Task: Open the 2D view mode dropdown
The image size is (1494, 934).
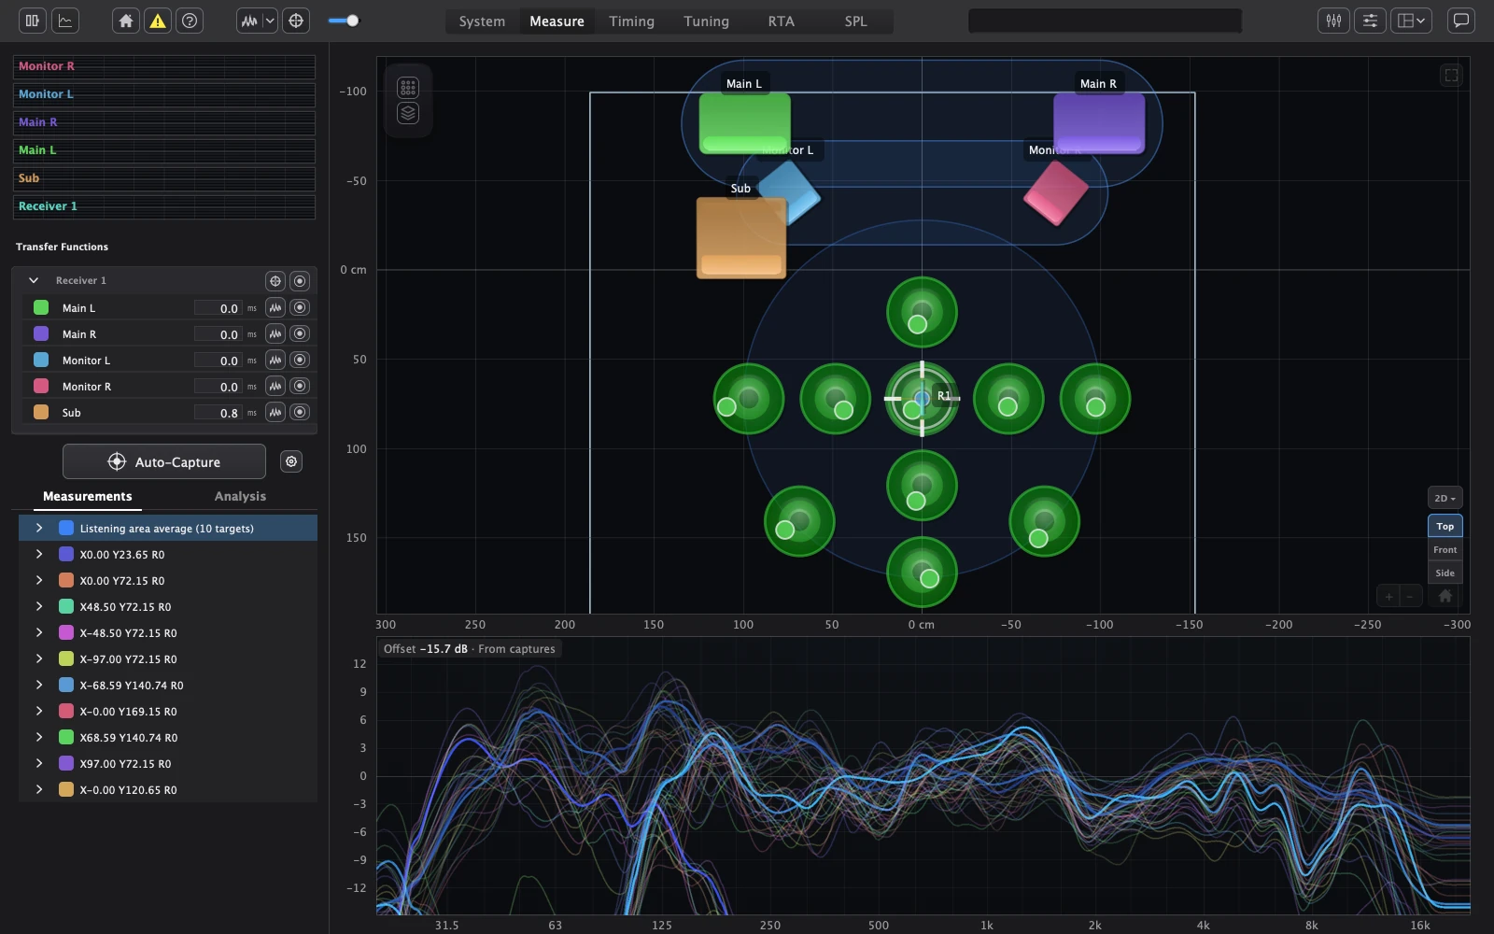Action: click(x=1445, y=498)
